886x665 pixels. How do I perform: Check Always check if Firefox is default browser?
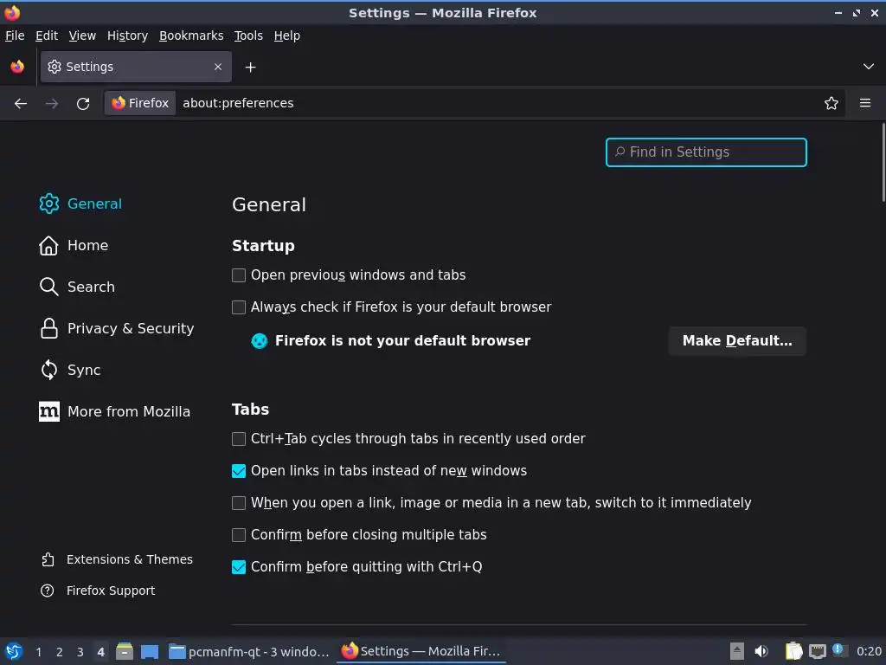[x=239, y=307]
